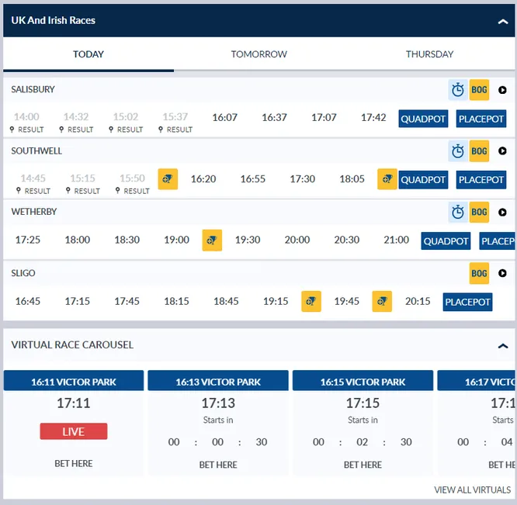Open the Wetherby 20:00 race
The image size is (517, 505).
(x=297, y=240)
